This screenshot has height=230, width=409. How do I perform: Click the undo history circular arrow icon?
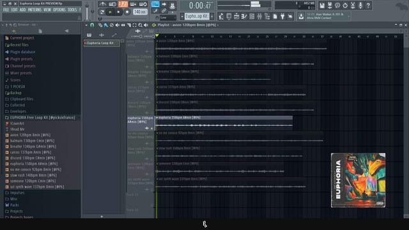coord(345,5)
